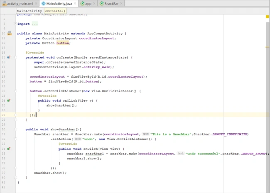This screenshot has height=193, width=270.
Task: Open the SnackBar tab
Action: 111,3
